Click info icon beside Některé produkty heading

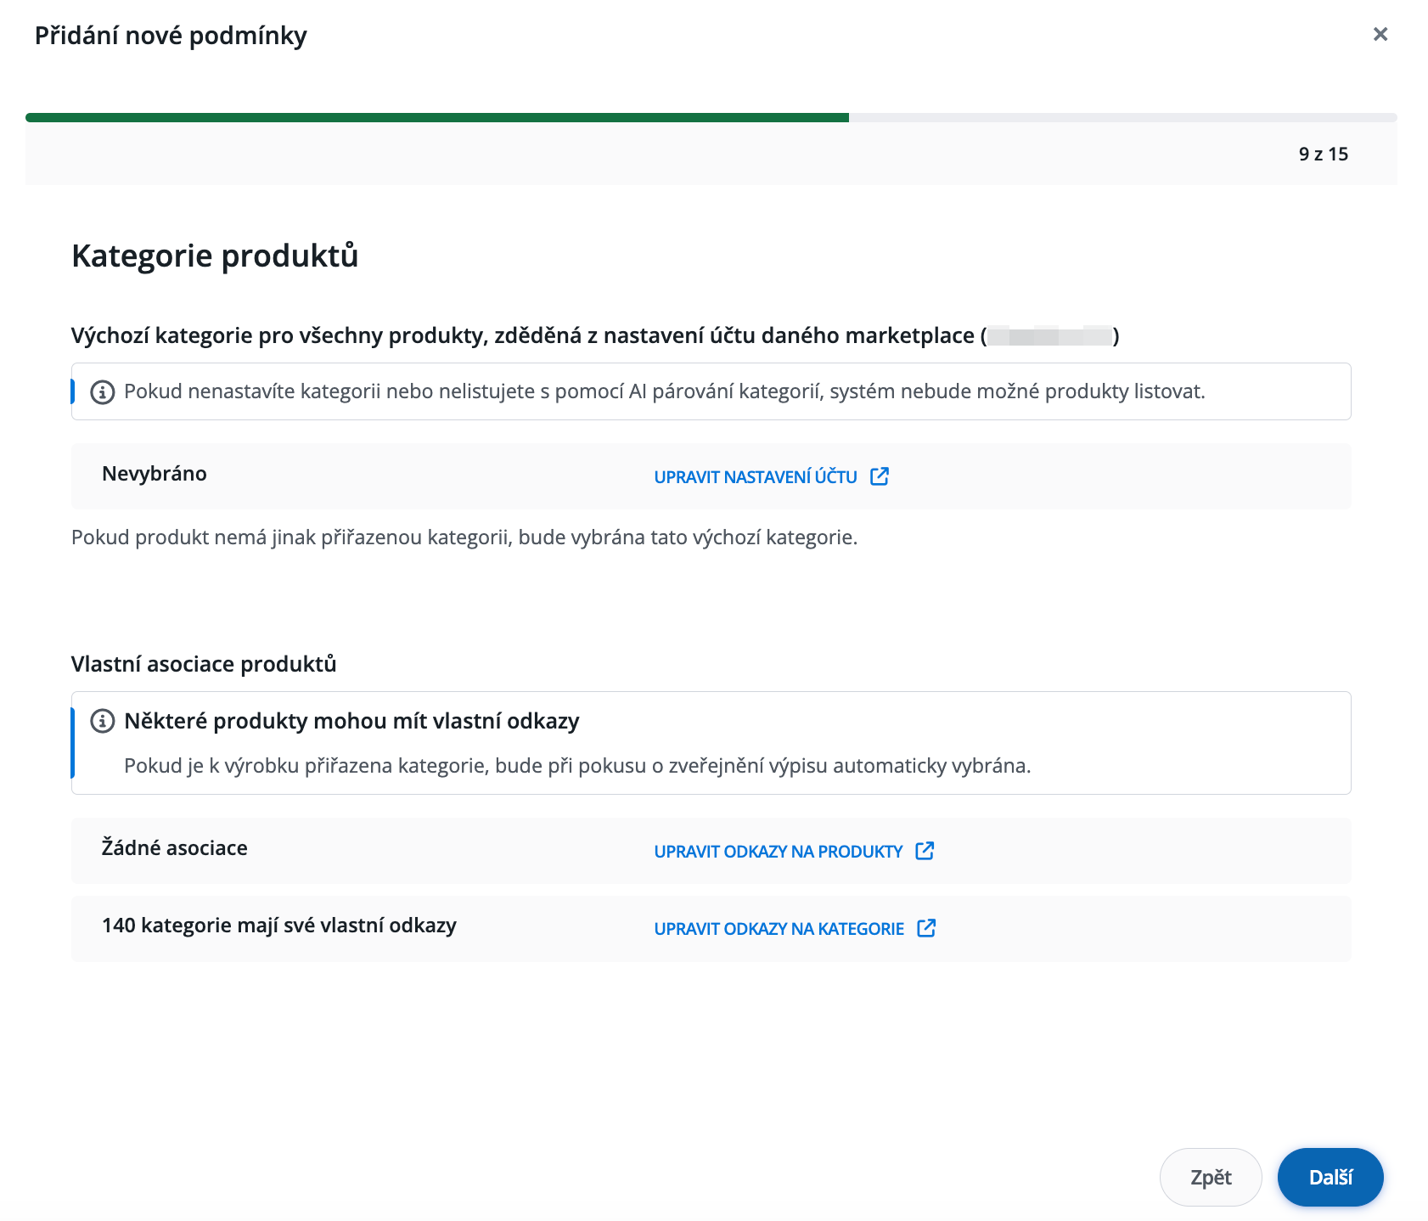[103, 721]
